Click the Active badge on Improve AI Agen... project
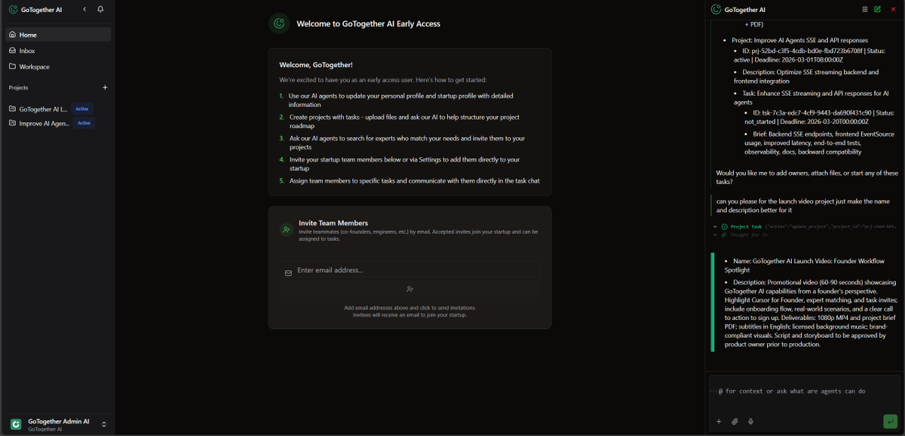Image resolution: width=905 pixels, height=436 pixels. (84, 123)
